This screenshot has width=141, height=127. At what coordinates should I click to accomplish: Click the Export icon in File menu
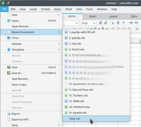coord(9,114)
